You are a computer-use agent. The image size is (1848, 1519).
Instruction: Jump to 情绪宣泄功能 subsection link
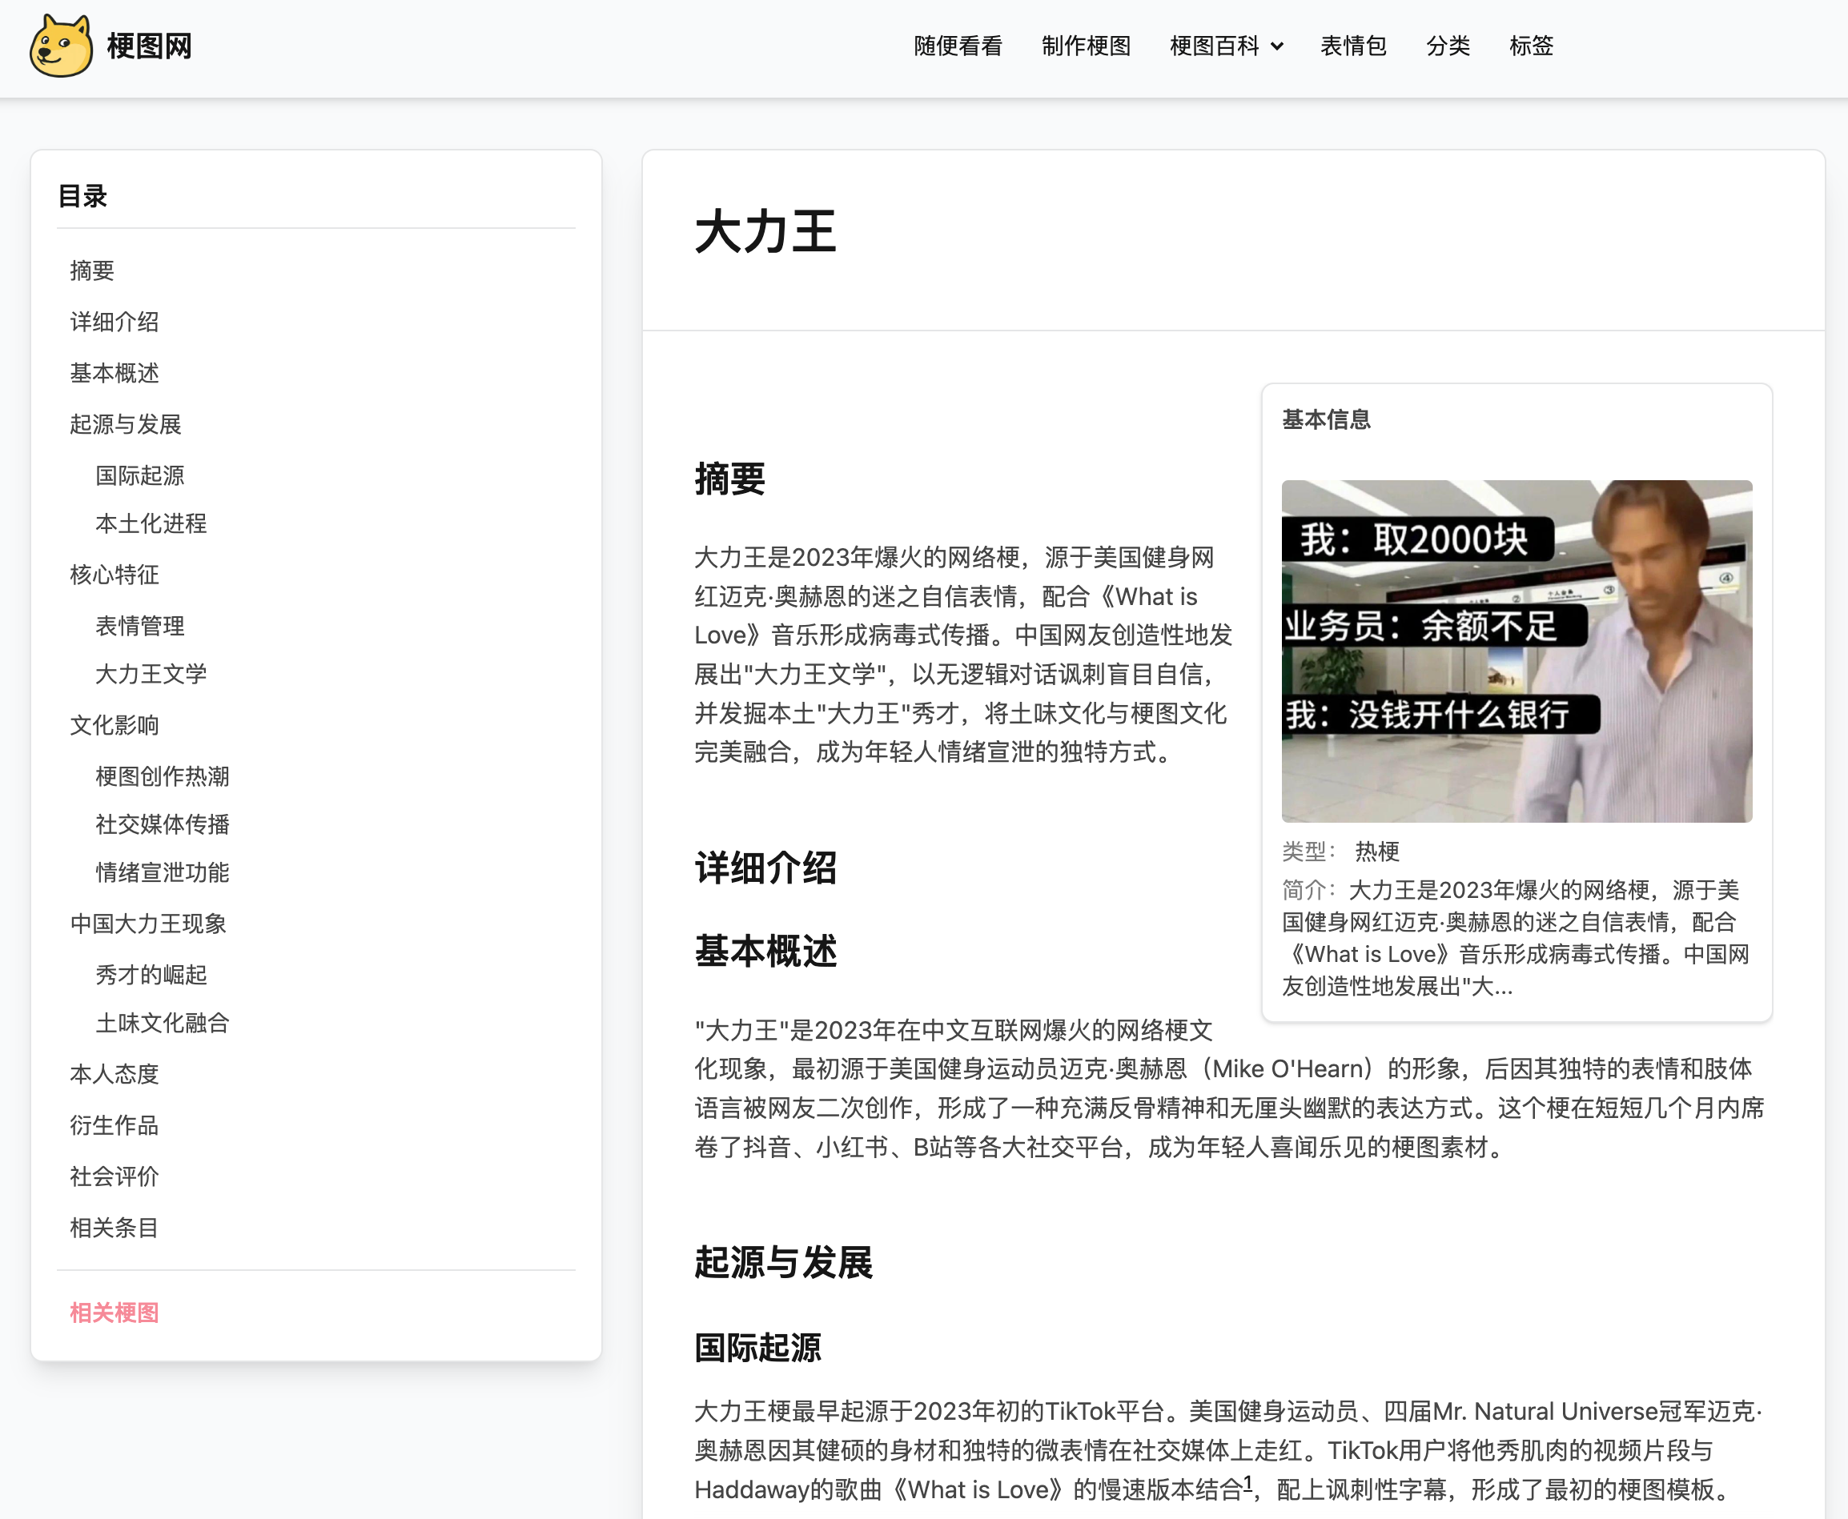pyautogui.click(x=163, y=872)
